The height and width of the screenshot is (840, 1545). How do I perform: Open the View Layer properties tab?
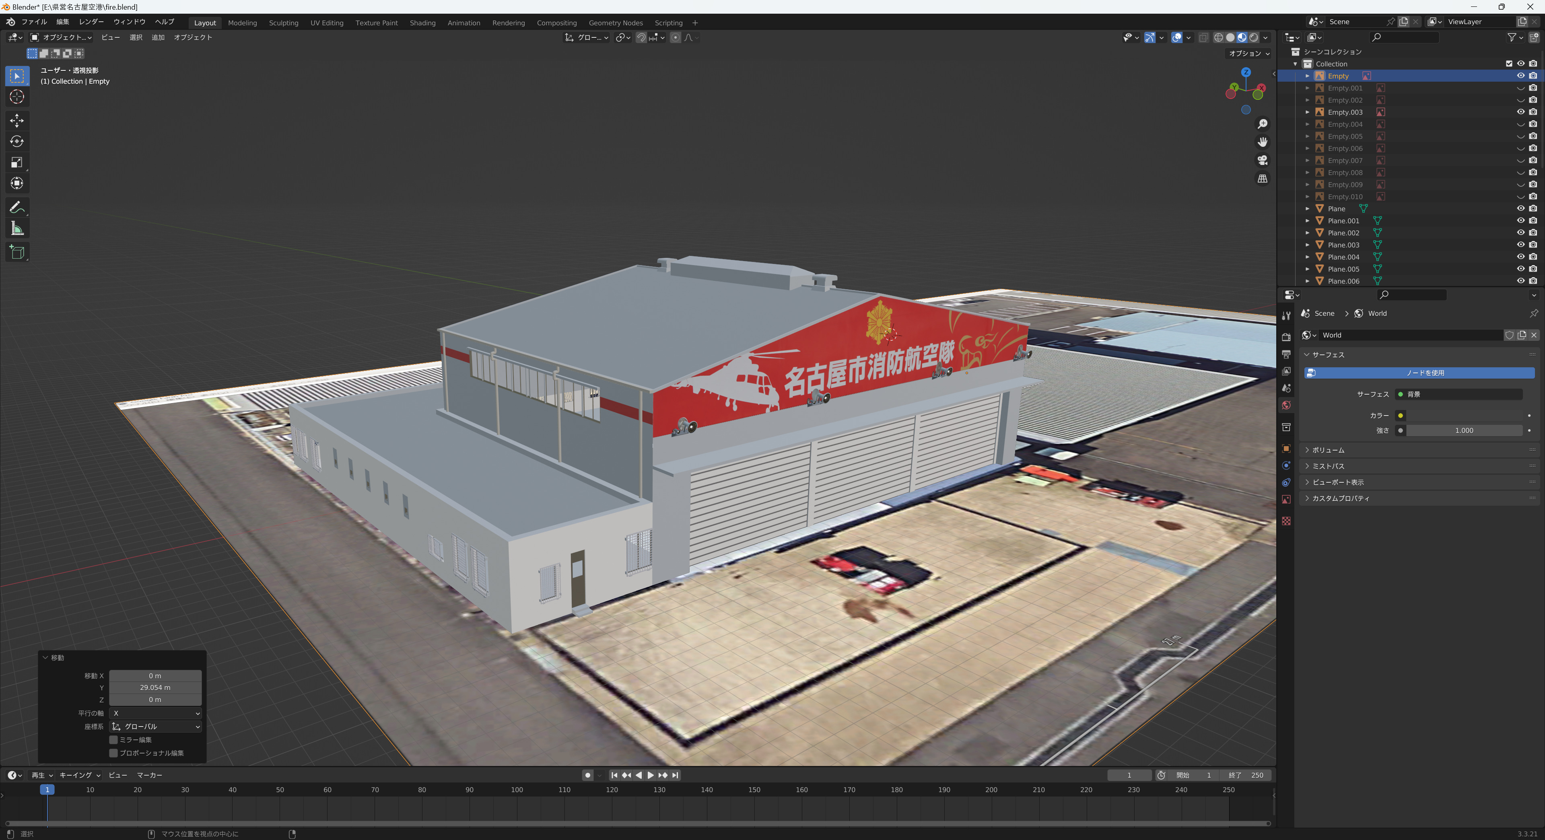pyautogui.click(x=1286, y=371)
